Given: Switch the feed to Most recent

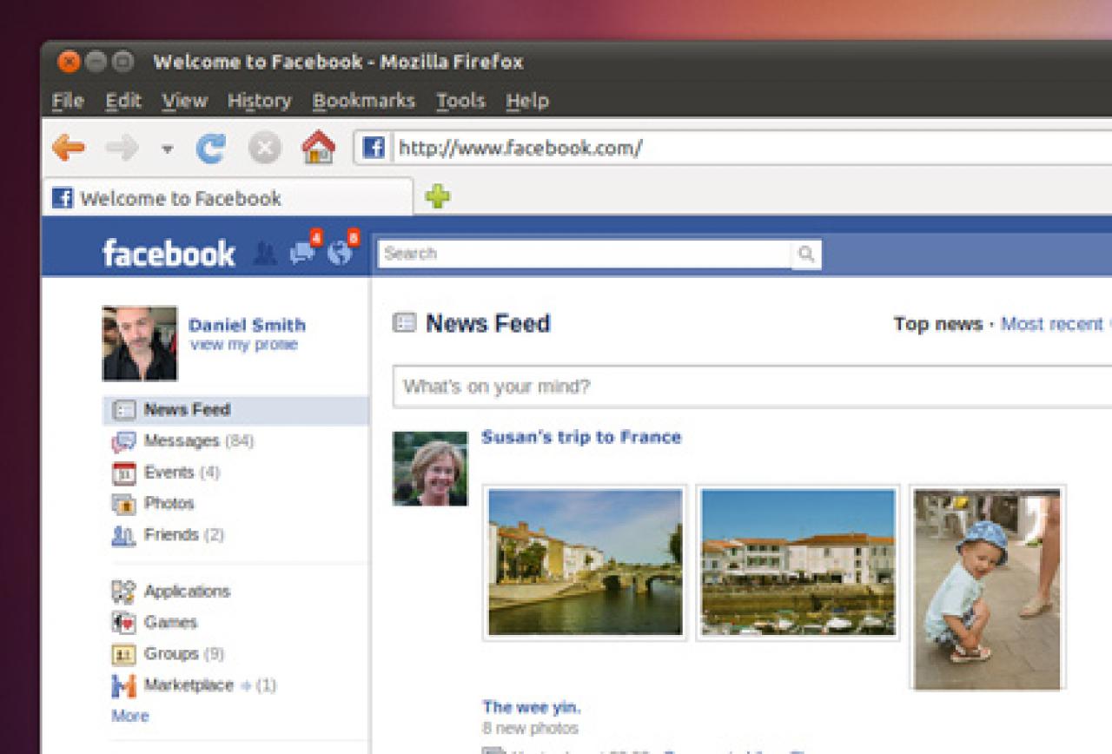Looking at the screenshot, I should [1052, 324].
